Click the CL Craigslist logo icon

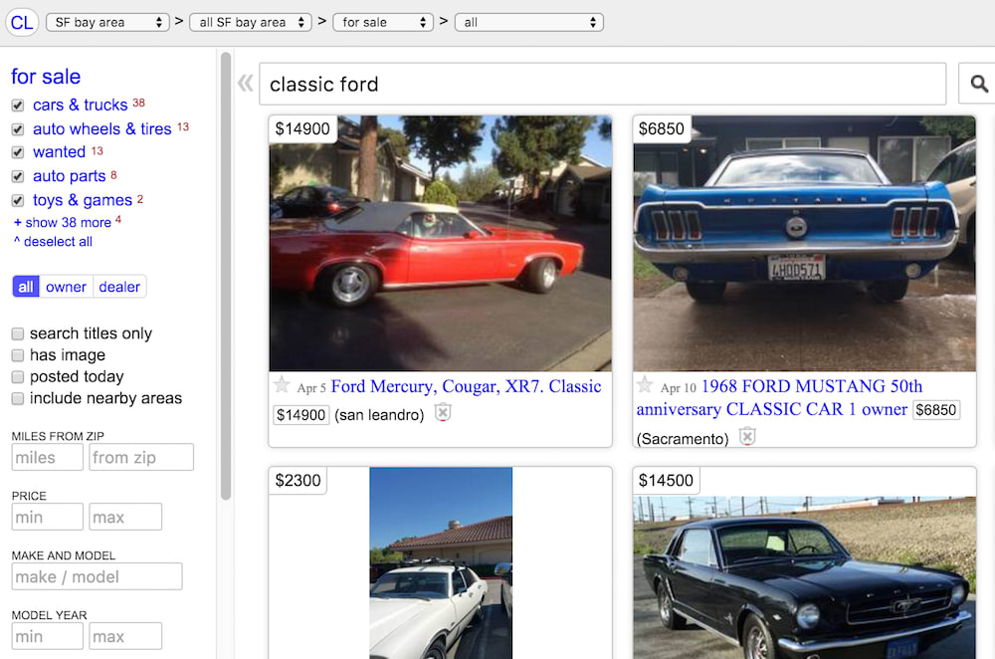coord(22,22)
